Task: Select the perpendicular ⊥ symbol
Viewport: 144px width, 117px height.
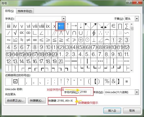Action: pos(94,40)
